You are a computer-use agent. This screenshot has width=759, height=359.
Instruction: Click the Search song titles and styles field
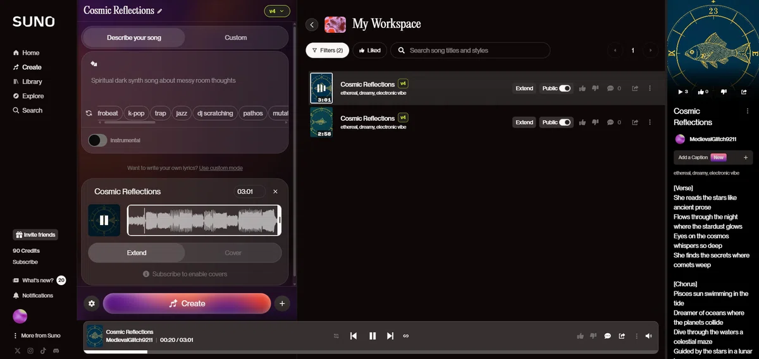pos(470,50)
